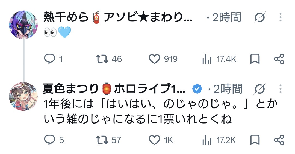This screenshot has height=154, width=295.
Task: Share 熱千めら's tweet
Action: (x=279, y=59)
